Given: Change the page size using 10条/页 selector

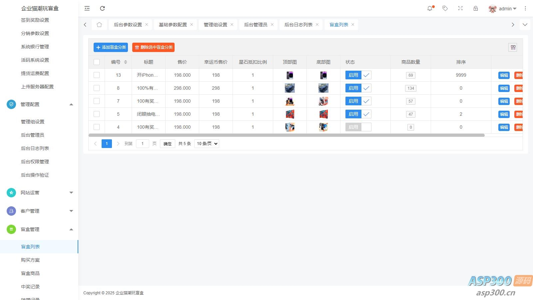Looking at the screenshot, I should [206, 143].
